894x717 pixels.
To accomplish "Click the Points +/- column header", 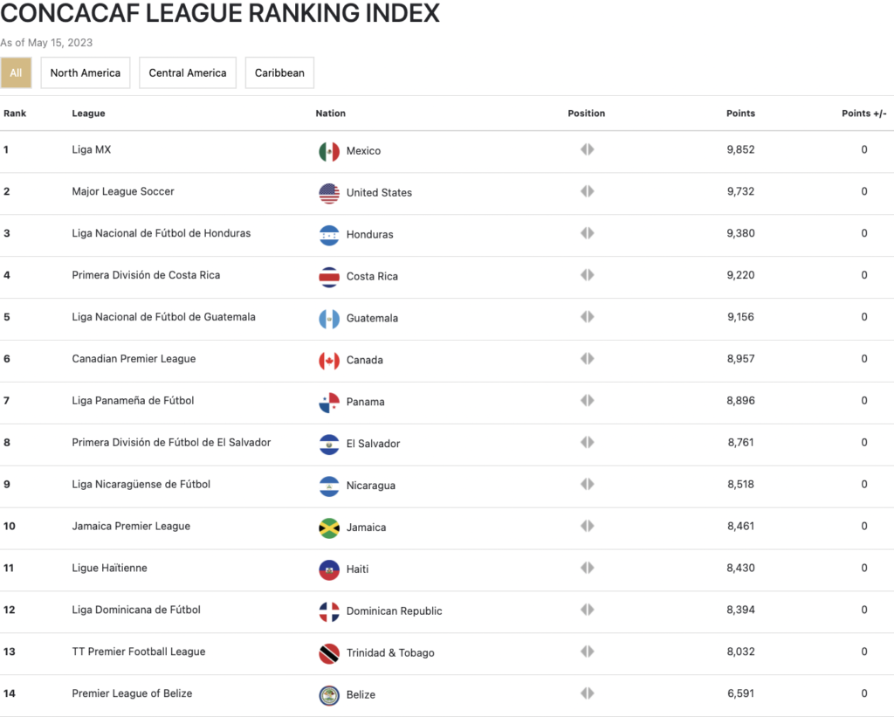I will point(863,113).
